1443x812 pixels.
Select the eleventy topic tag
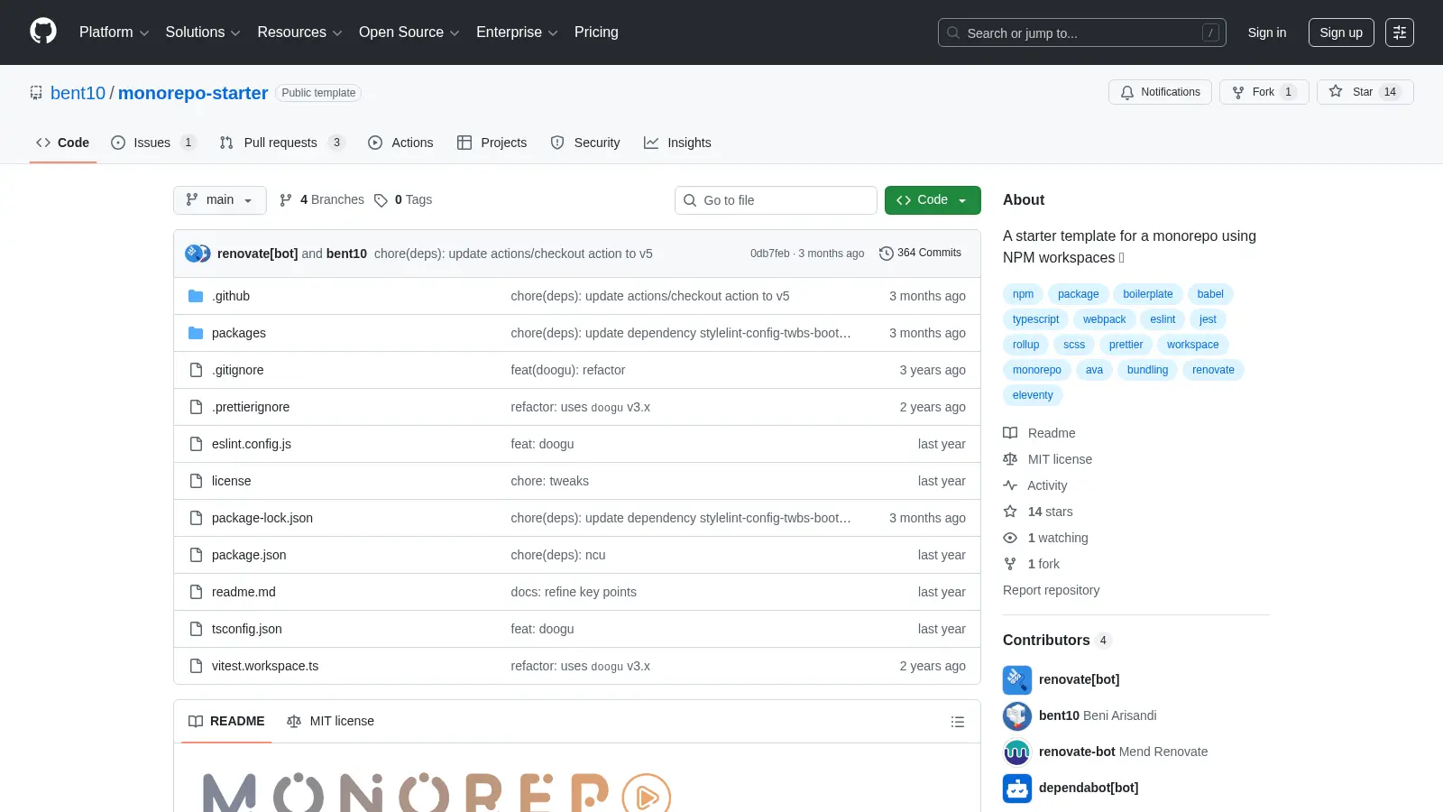tap(1033, 395)
